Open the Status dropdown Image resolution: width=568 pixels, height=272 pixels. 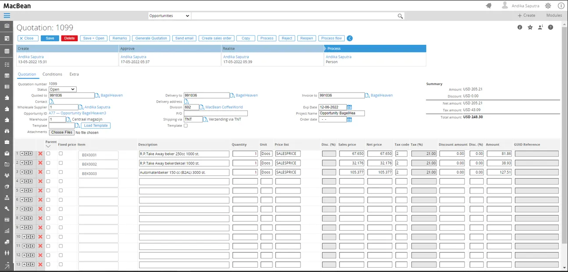62,89
